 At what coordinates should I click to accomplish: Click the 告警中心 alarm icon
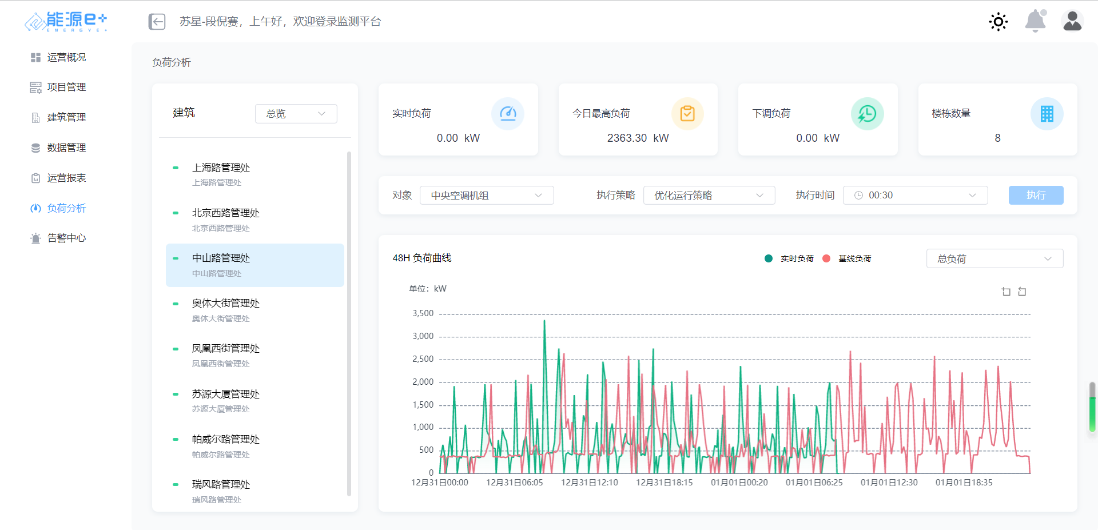(35, 238)
